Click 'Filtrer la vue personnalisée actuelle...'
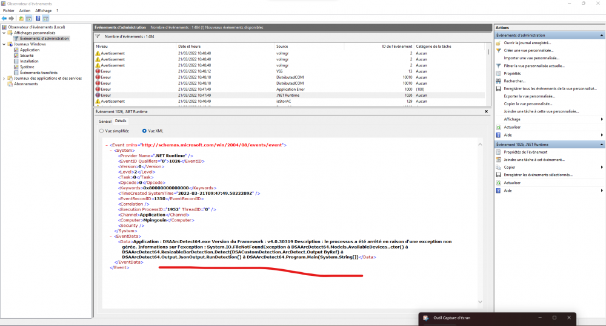Viewport: 606px width, 326px height. point(534,65)
